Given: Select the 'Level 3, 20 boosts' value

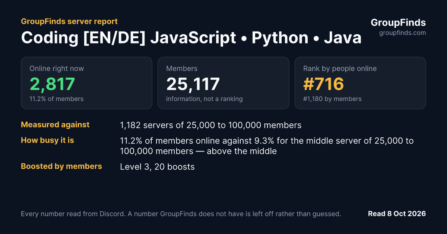Looking at the screenshot, I should coord(157,167).
